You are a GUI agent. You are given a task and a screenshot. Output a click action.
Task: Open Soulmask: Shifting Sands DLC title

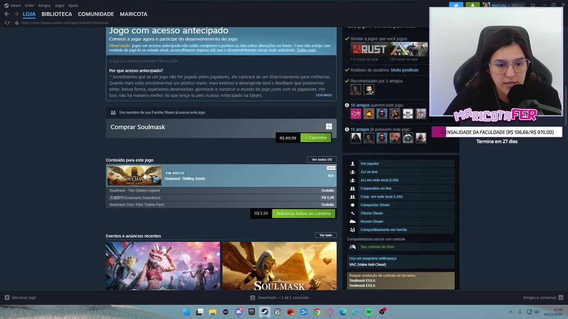(185, 179)
